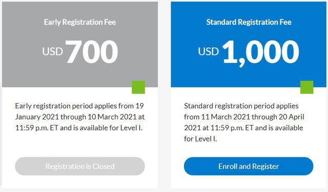Viewport: 328px width, 192px height.
Task: Click the early registration period description text
Action: coord(80,117)
